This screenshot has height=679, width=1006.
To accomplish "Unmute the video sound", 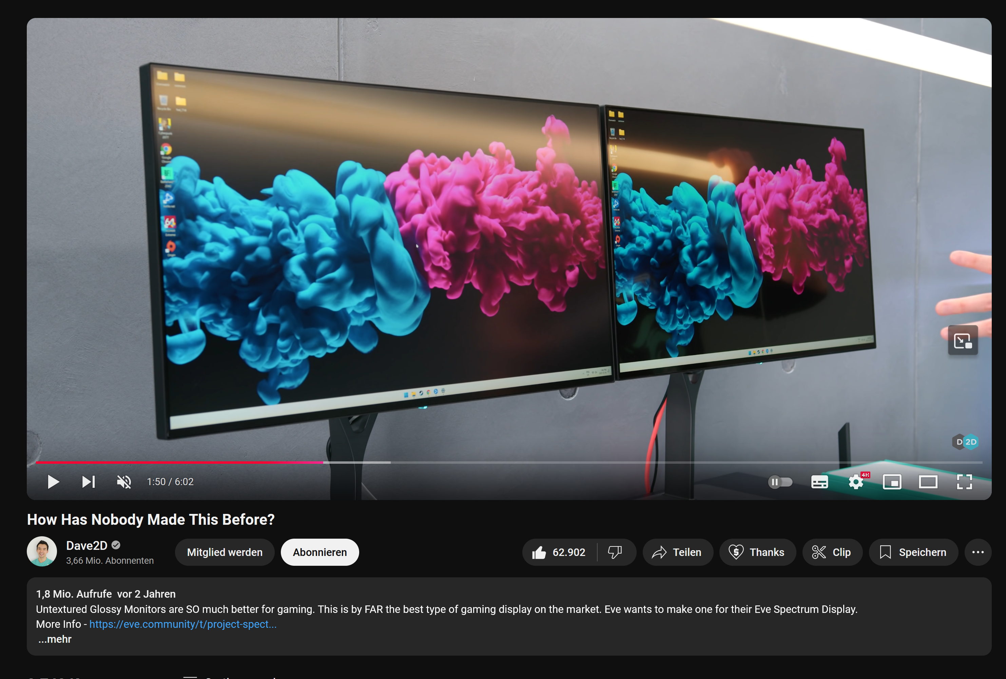I will pyautogui.click(x=124, y=482).
